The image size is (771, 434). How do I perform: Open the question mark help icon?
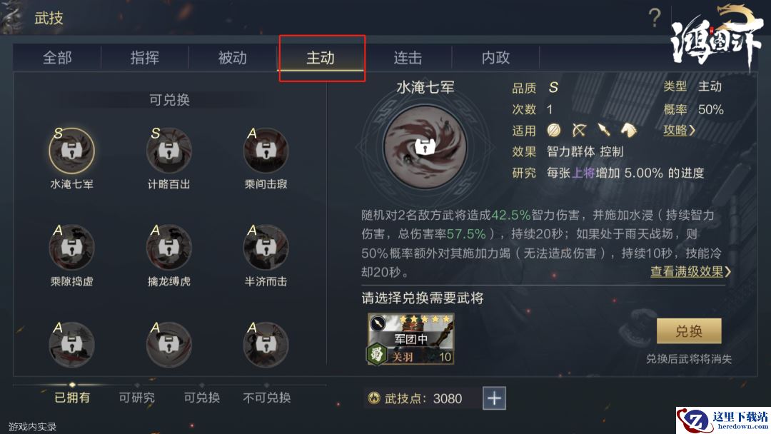(655, 18)
